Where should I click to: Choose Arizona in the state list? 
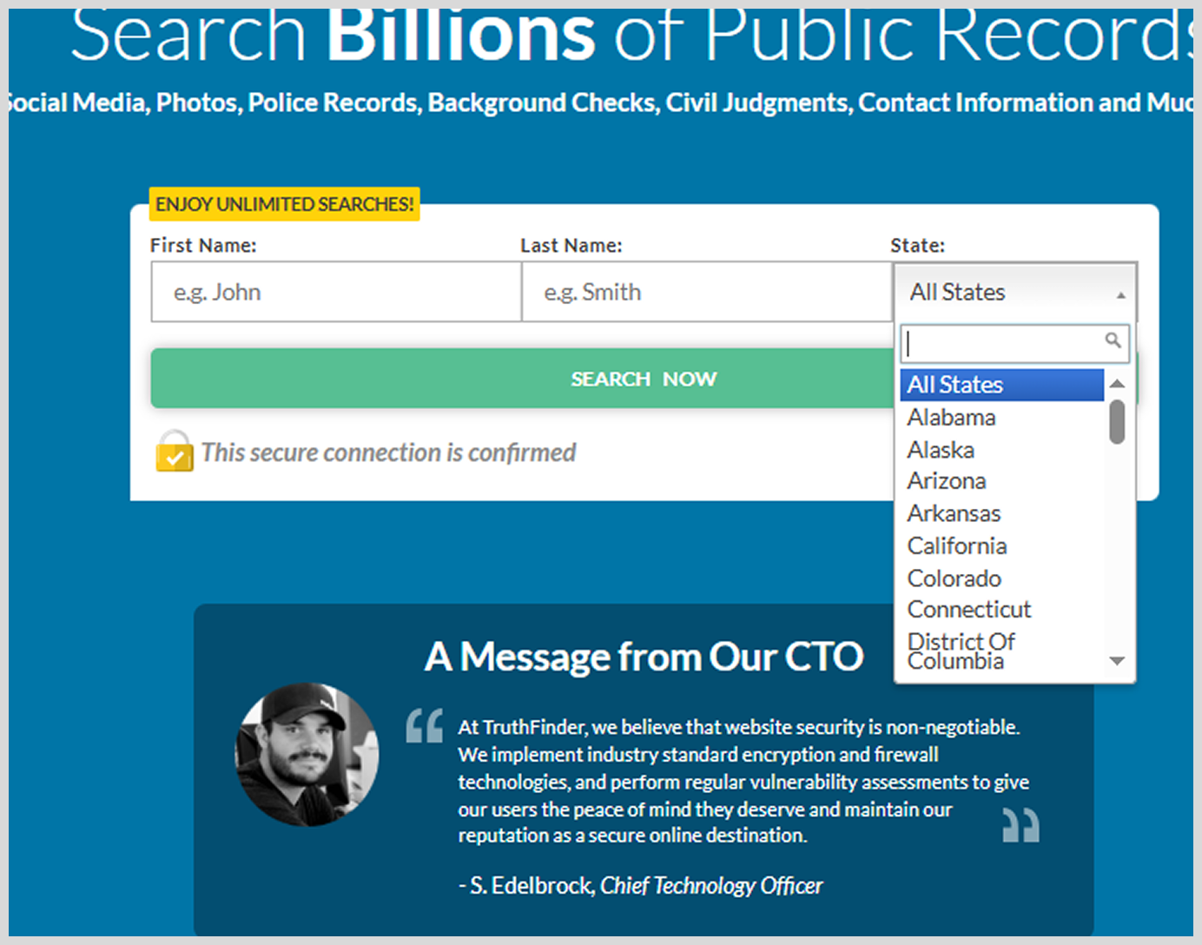[x=1001, y=481]
